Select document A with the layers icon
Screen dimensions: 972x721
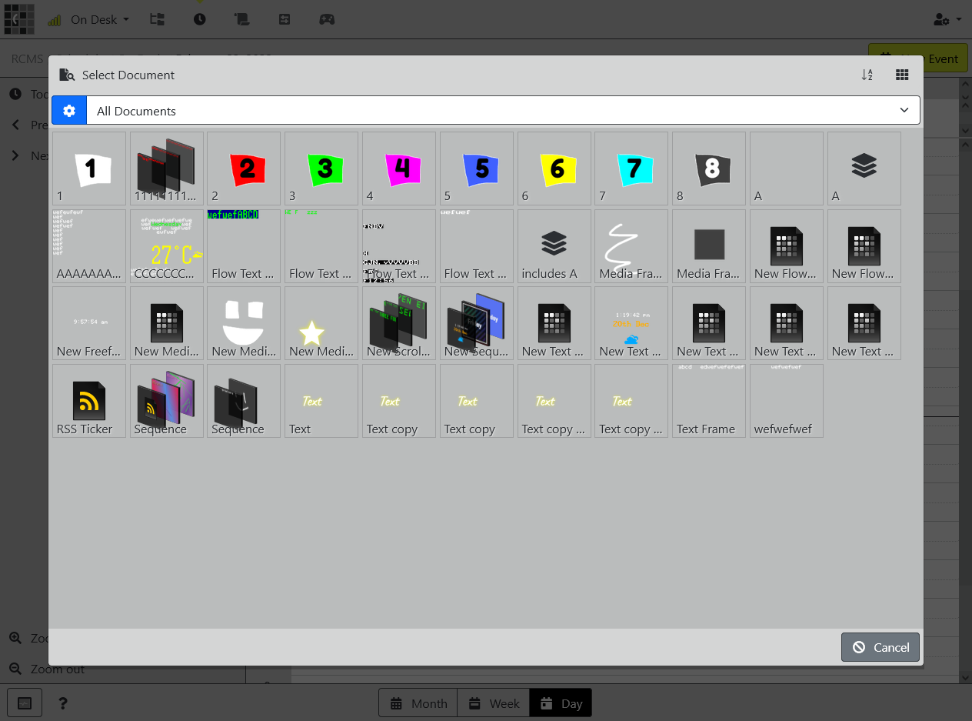[864, 169]
